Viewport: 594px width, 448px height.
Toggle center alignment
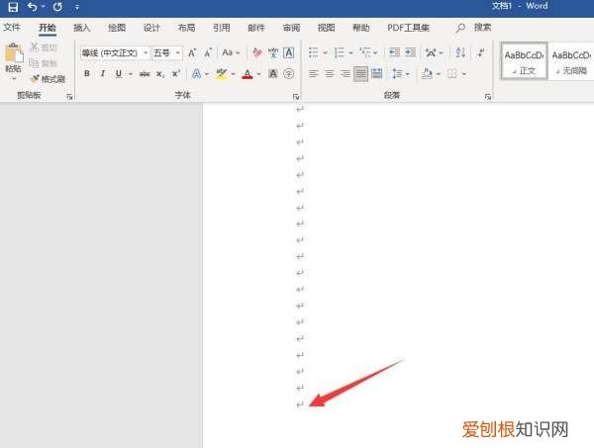tap(330, 73)
